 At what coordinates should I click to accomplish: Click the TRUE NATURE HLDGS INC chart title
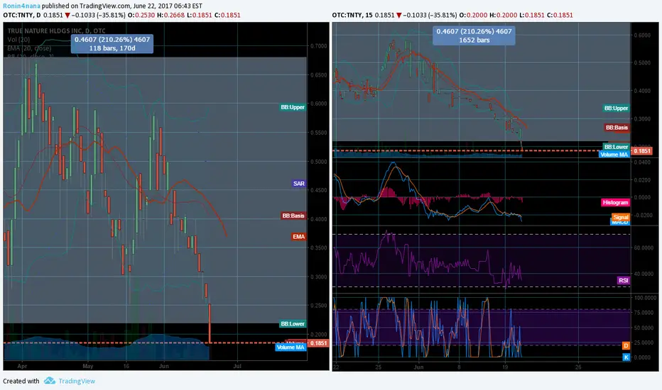pos(57,30)
